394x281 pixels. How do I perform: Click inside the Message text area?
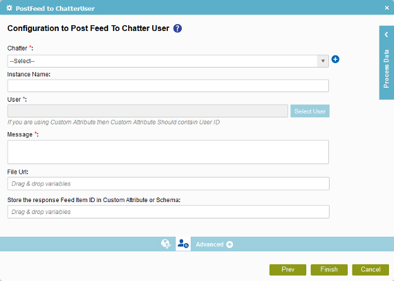pos(168,152)
